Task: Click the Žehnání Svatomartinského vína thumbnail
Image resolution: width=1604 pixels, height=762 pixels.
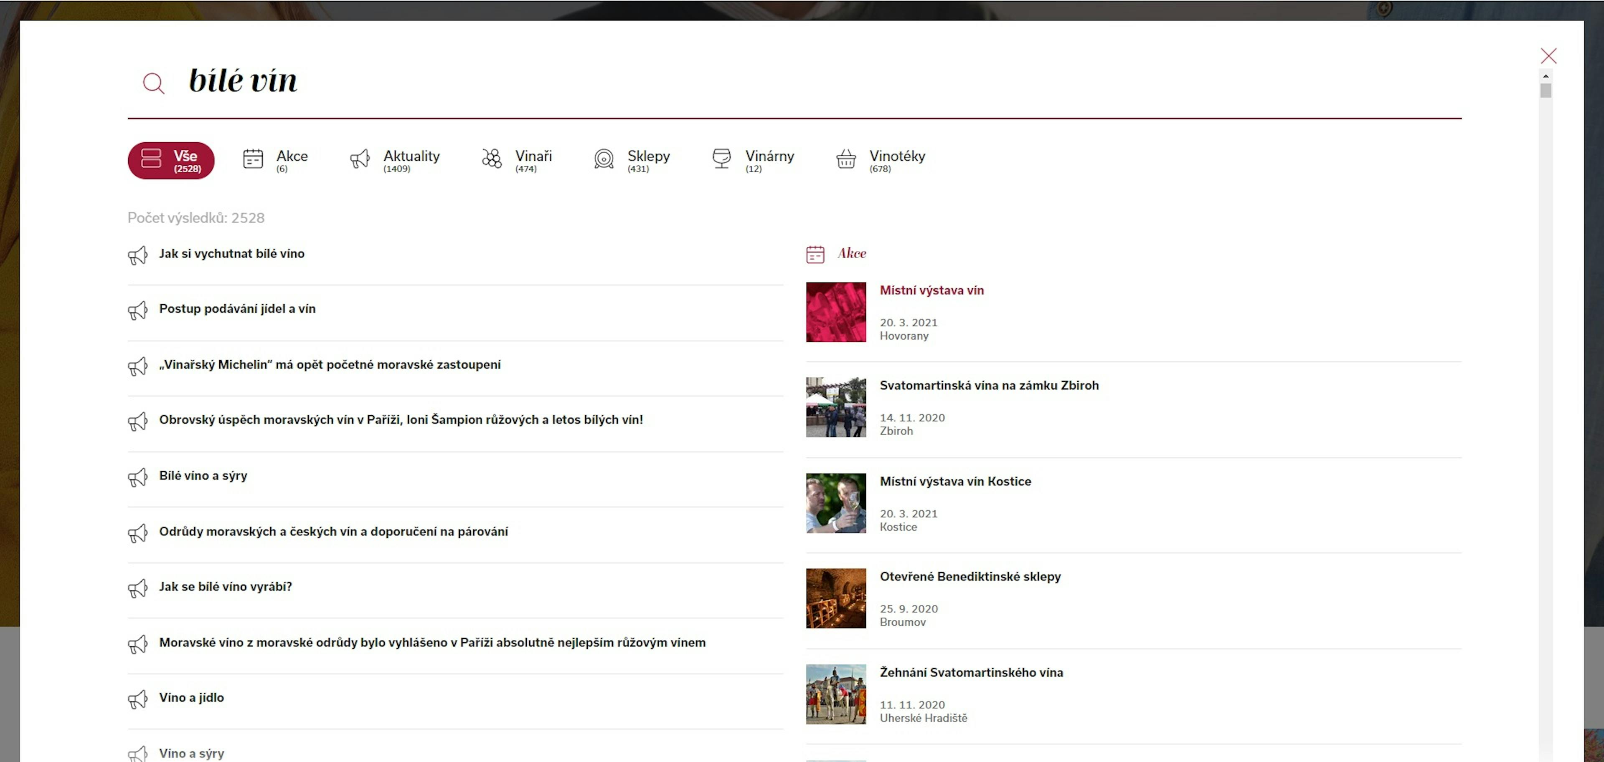Action: coord(835,694)
